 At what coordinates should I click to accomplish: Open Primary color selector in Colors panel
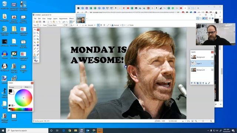coord(15,87)
